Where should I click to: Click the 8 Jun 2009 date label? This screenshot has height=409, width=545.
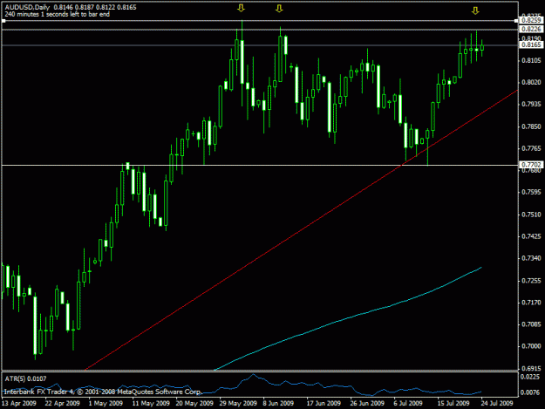click(278, 403)
